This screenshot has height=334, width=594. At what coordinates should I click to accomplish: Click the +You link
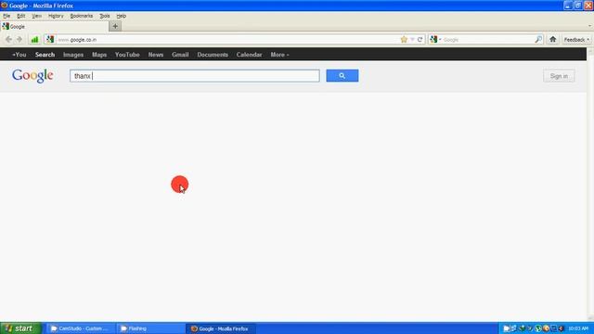(19, 55)
